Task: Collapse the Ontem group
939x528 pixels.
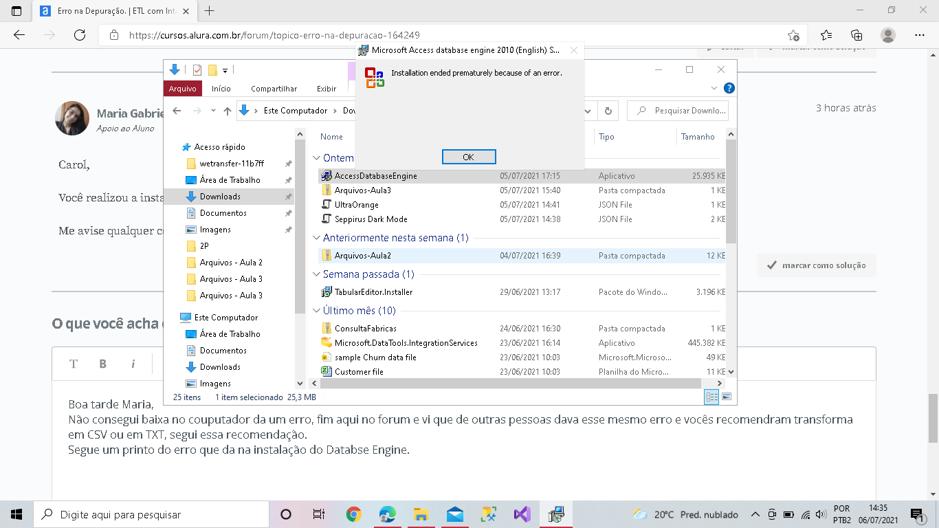Action: (316, 159)
